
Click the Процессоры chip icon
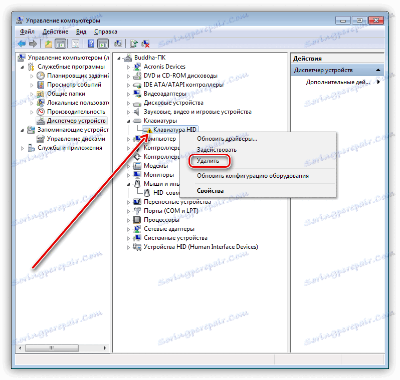click(x=137, y=220)
